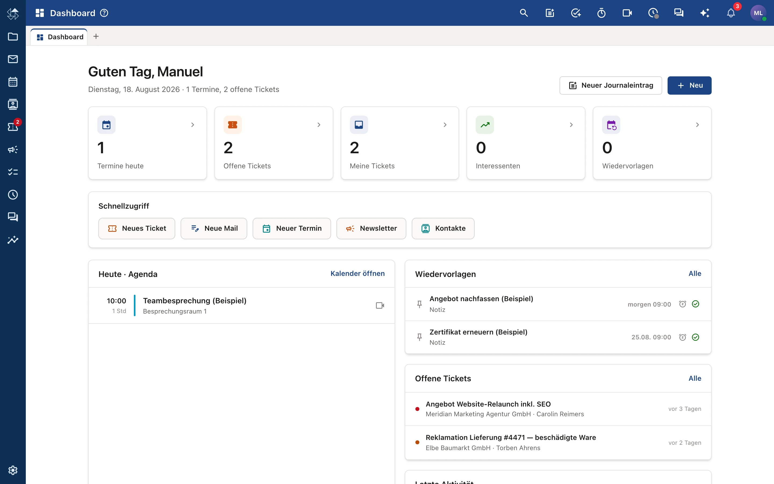The width and height of the screenshot is (774, 484).
Task: Open Zertifikat erneuern (Beispiel) reminder
Action: pos(558,337)
